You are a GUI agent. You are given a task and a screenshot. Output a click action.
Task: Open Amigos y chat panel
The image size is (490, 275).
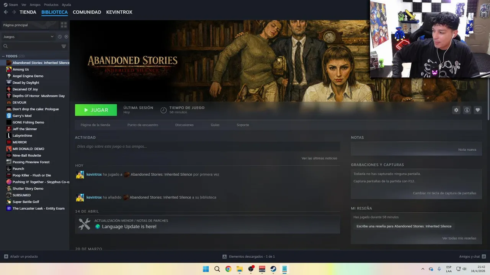pyautogui.click(x=472, y=257)
